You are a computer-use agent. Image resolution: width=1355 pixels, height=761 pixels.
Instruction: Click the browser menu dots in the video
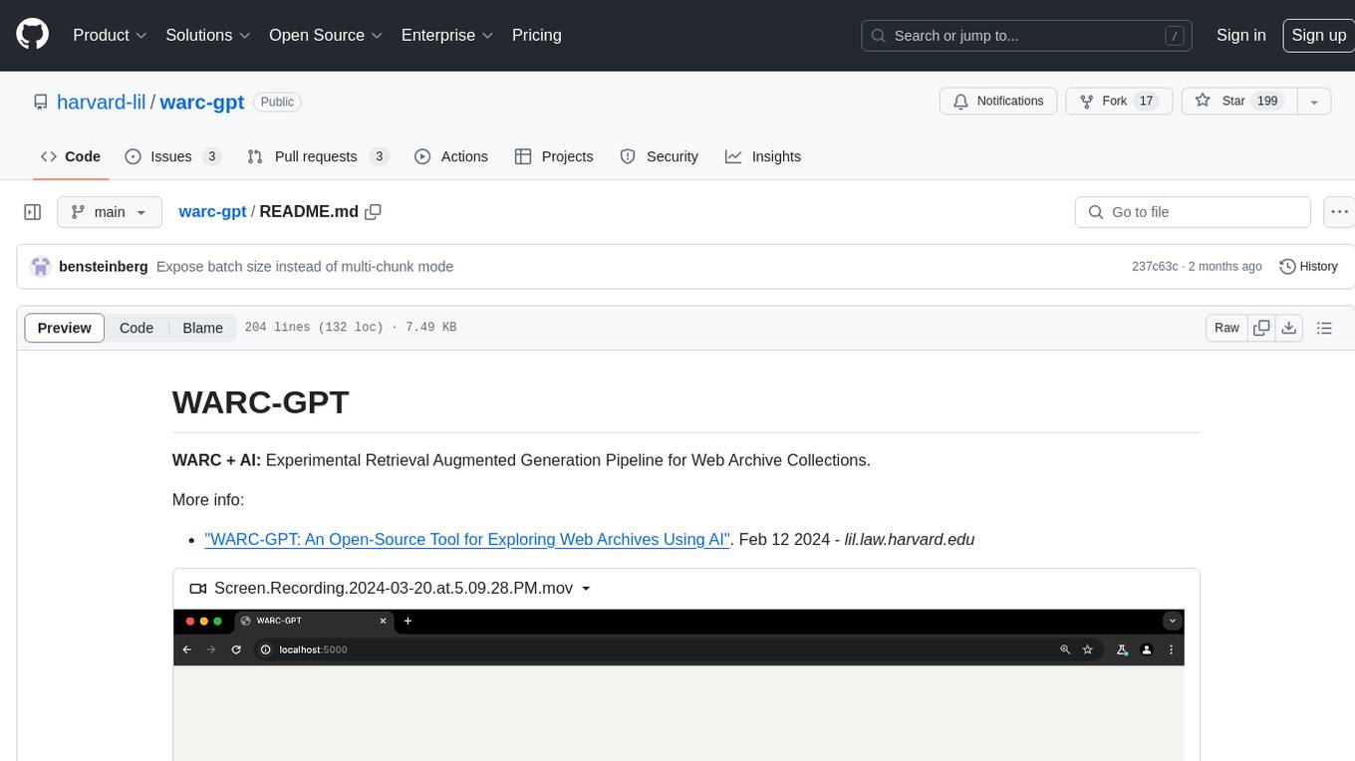[x=1172, y=649]
